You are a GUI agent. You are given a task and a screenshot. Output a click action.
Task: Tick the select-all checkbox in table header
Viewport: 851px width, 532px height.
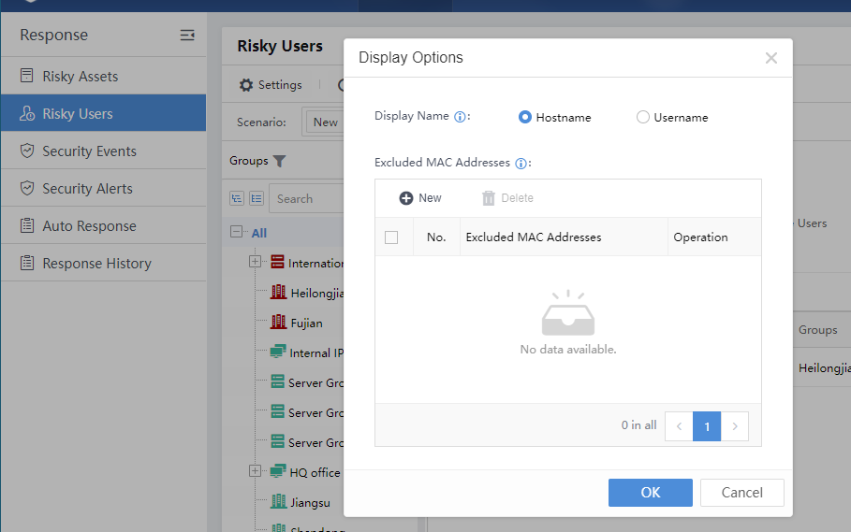[x=391, y=237]
